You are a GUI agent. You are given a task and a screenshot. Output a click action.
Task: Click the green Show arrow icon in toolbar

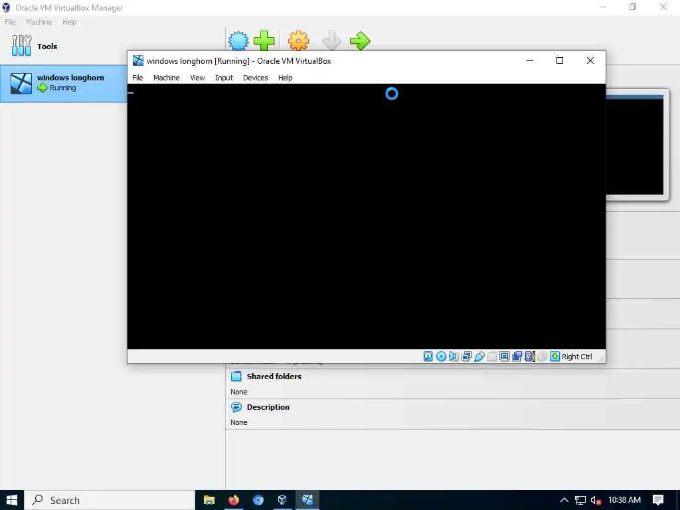point(360,41)
